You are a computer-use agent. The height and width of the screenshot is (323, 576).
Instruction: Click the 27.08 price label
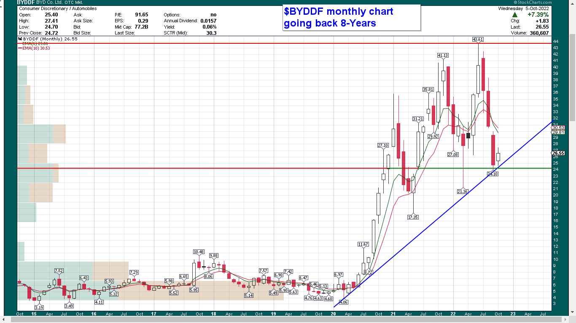coord(453,154)
